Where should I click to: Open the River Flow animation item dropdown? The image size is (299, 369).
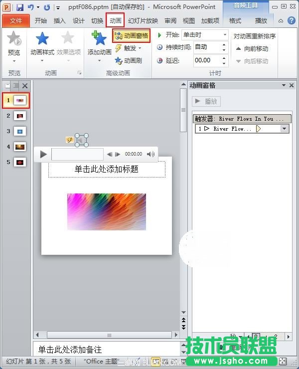pos(284,129)
